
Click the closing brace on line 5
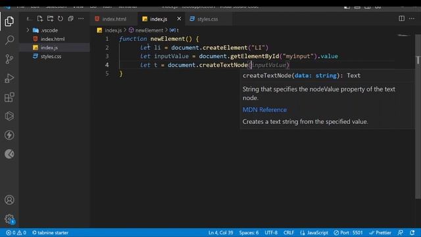point(121,74)
